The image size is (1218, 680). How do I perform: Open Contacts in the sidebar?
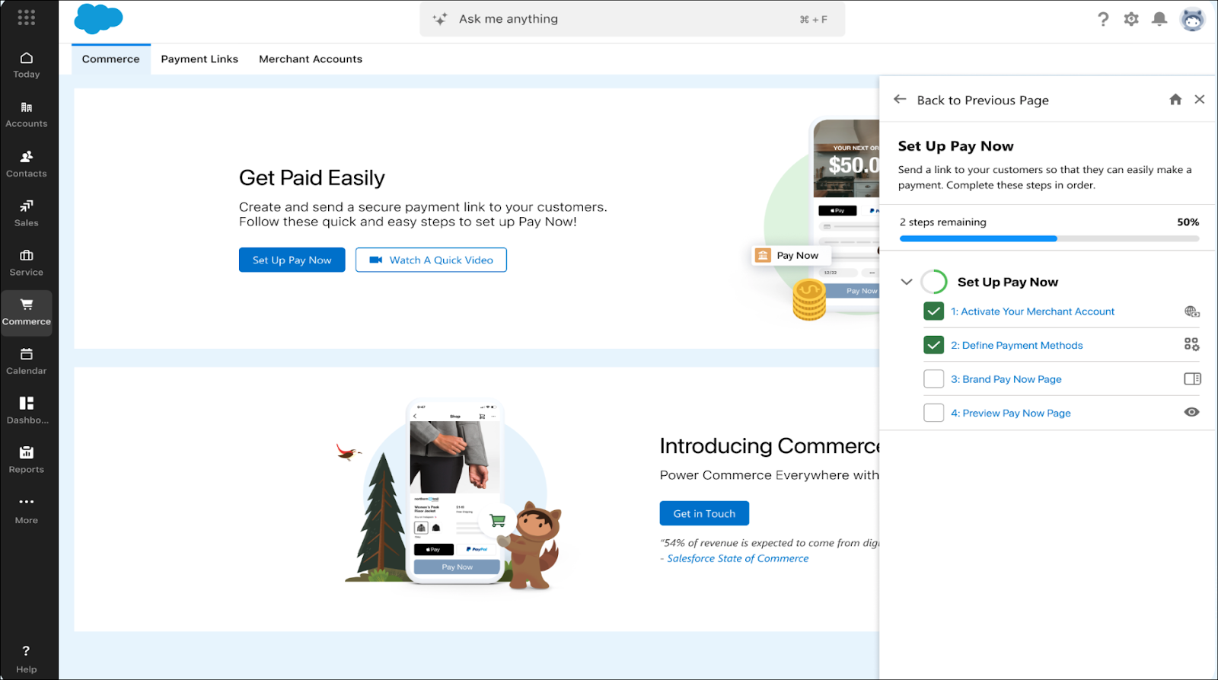27,164
